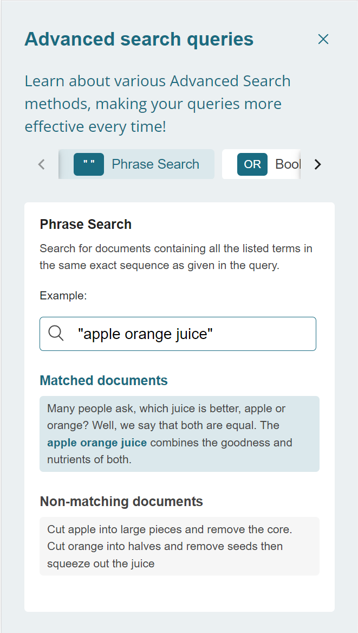The width and height of the screenshot is (358, 633).
Task: Click the left chevron to scroll tabs back
Action: click(42, 164)
